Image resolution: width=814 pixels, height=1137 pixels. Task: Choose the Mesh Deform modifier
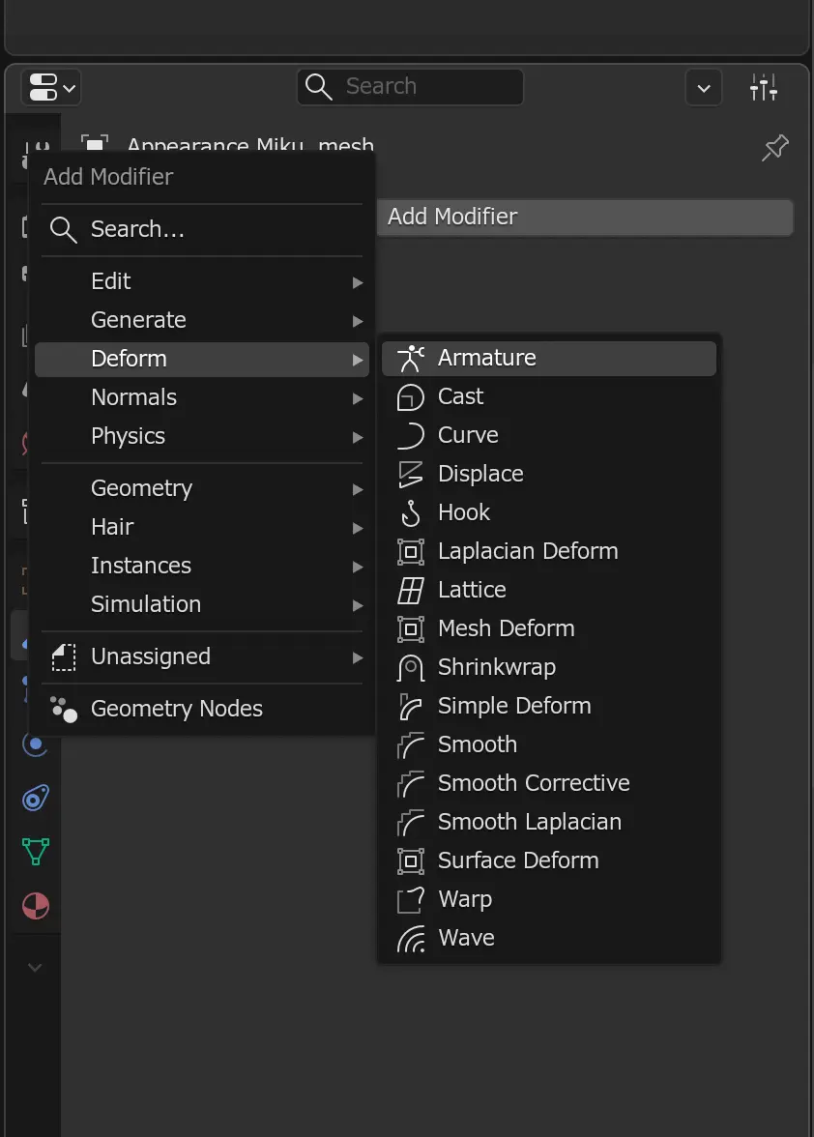[x=549, y=628]
